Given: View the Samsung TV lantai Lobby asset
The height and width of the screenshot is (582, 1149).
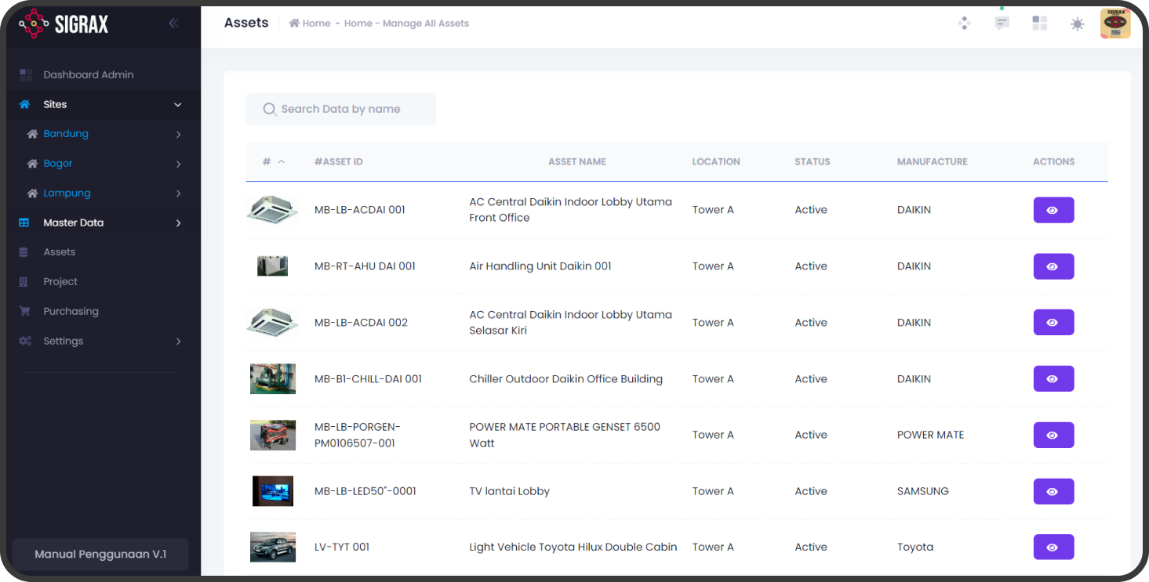Looking at the screenshot, I should click(1053, 491).
